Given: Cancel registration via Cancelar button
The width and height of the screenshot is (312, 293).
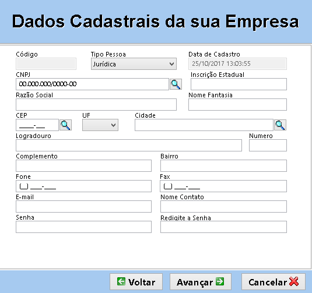Looking at the screenshot, I should tap(274, 282).
